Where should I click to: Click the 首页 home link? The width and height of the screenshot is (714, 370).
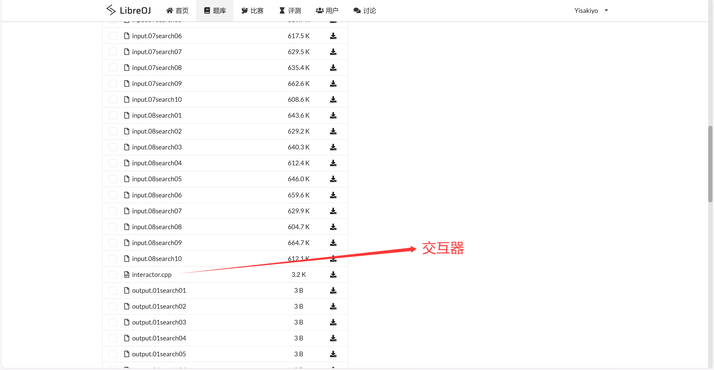point(177,11)
